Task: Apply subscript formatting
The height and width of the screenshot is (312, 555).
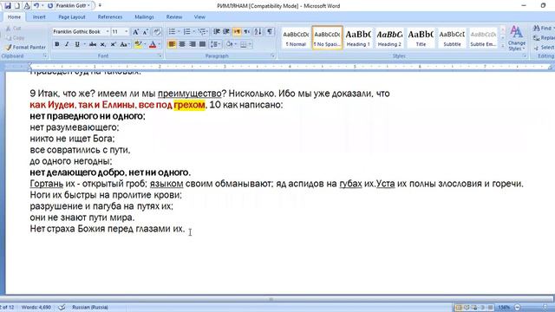Action: pyautogui.click(x=102, y=44)
